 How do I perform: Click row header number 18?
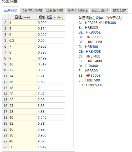tap(5, 117)
